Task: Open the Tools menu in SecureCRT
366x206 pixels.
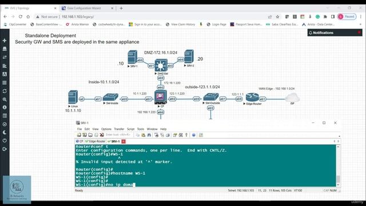Action: pyautogui.click(x=141, y=129)
